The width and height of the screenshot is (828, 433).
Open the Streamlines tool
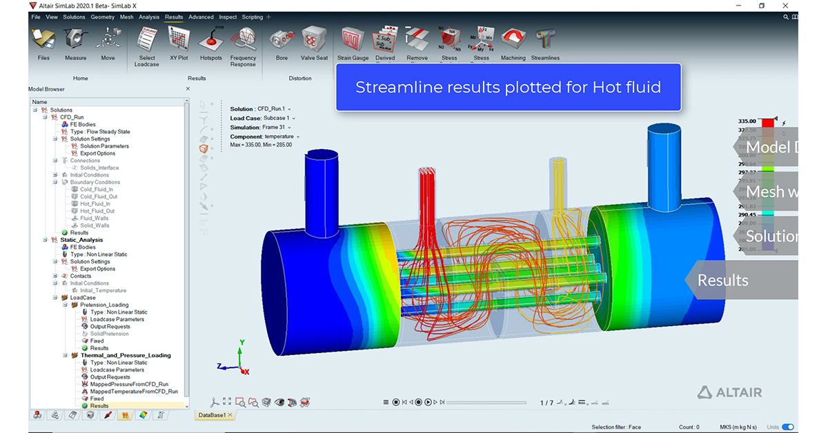545,44
